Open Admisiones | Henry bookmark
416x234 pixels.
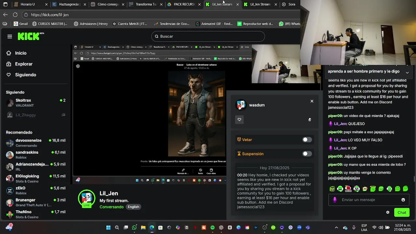tap(91, 24)
